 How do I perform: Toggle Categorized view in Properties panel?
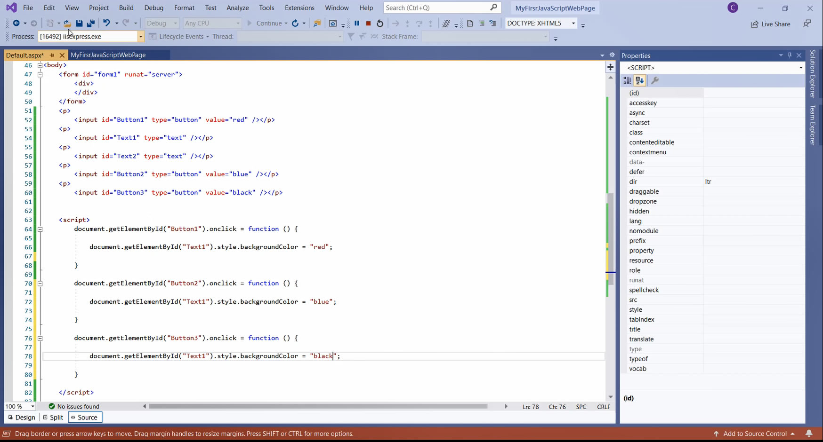(627, 80)
